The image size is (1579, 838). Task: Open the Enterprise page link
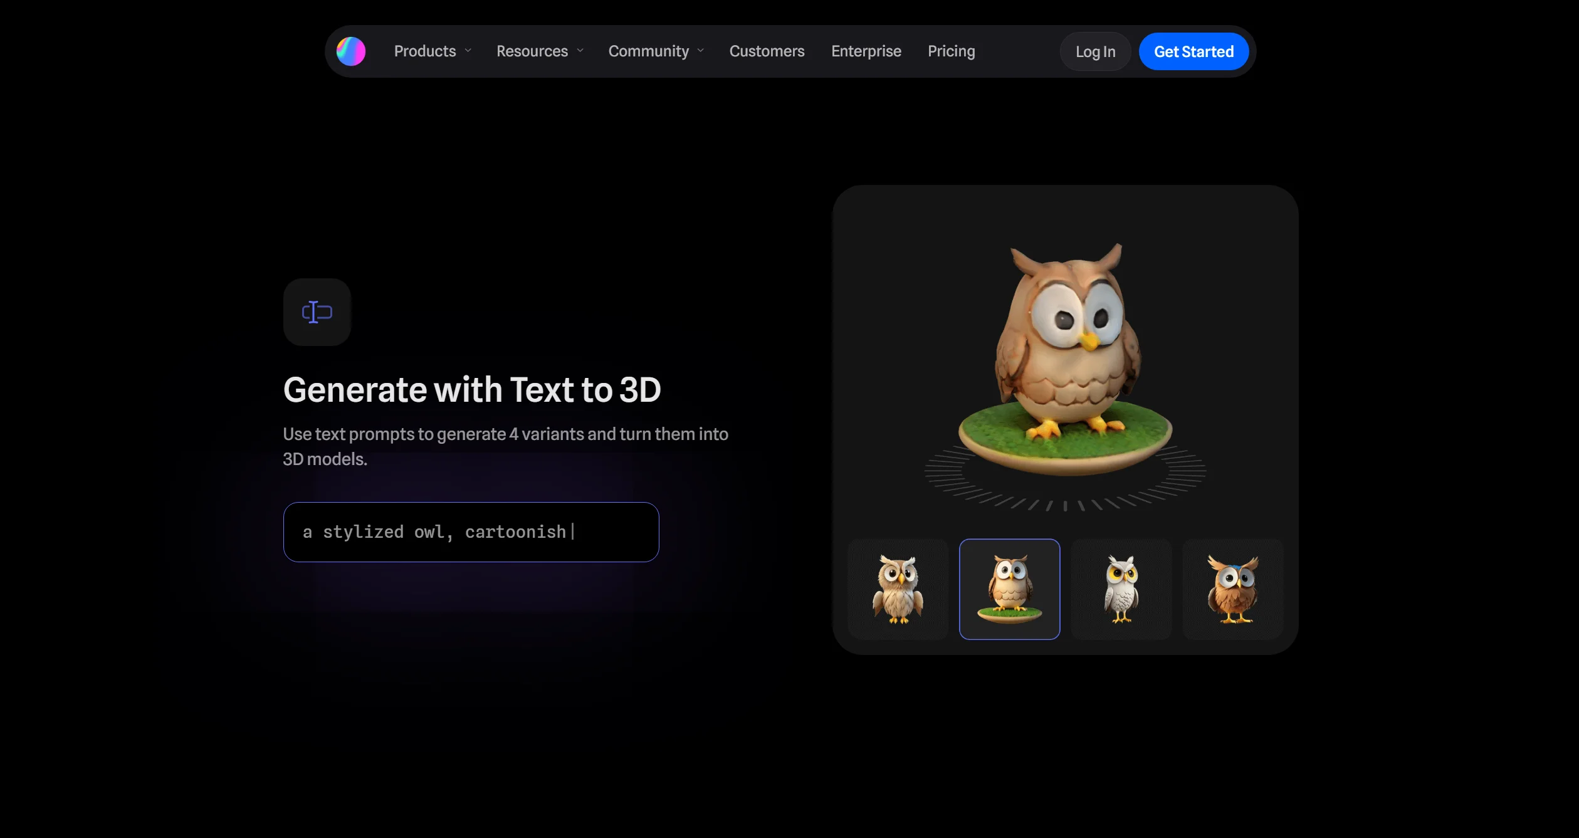coord(866,51)
